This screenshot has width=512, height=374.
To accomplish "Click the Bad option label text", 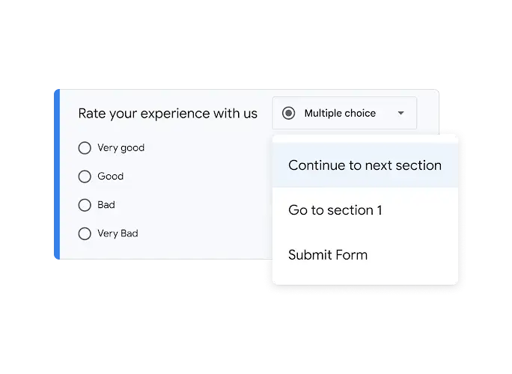I will [106, 205].
